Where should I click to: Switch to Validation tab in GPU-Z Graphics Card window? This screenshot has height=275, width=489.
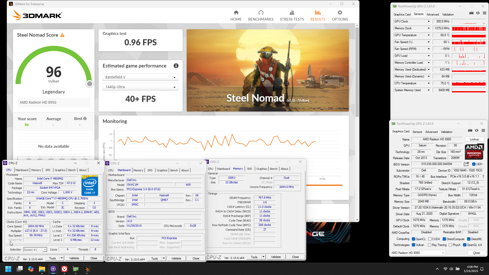tap(446, 132)
